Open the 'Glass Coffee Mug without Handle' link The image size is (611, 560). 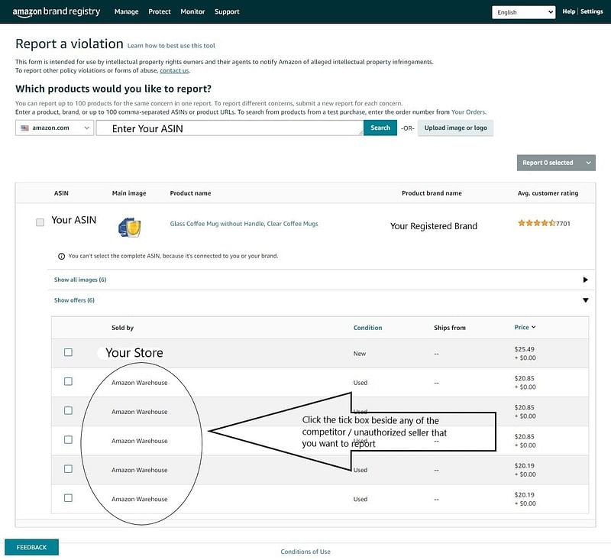pos(244,224)
